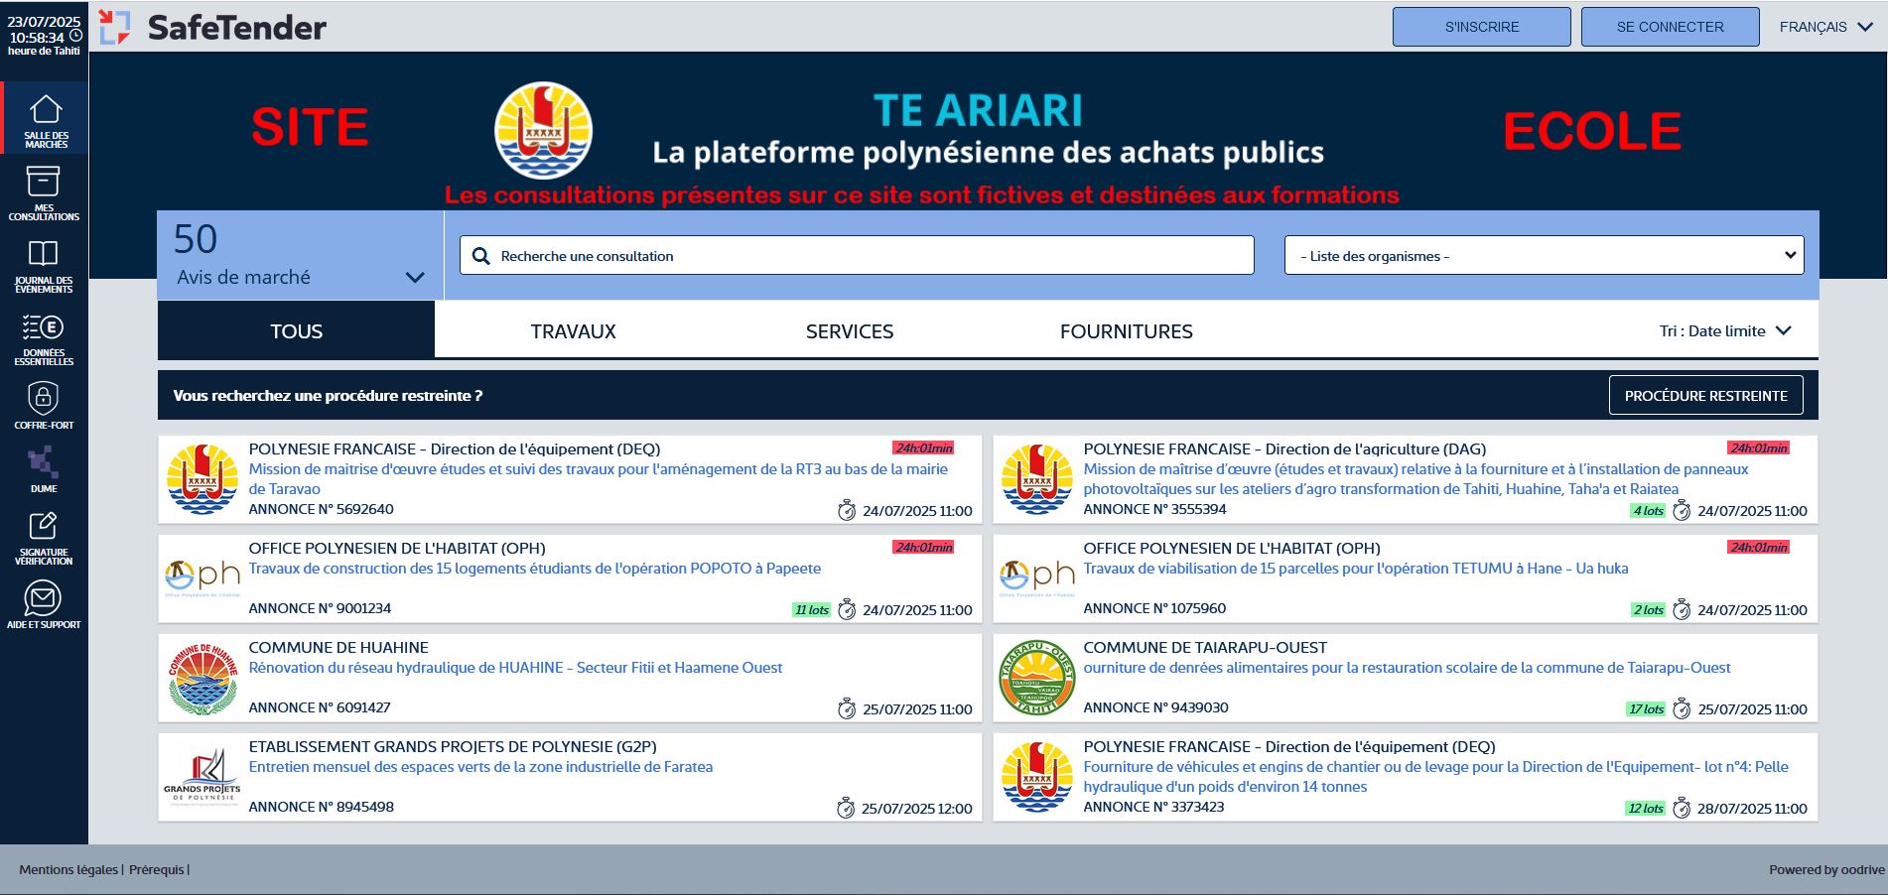1888x895 pixels.
Task: Open RT3 Taravao maîtrise d'œuvre consultation
Action: [x=599, y=479]
